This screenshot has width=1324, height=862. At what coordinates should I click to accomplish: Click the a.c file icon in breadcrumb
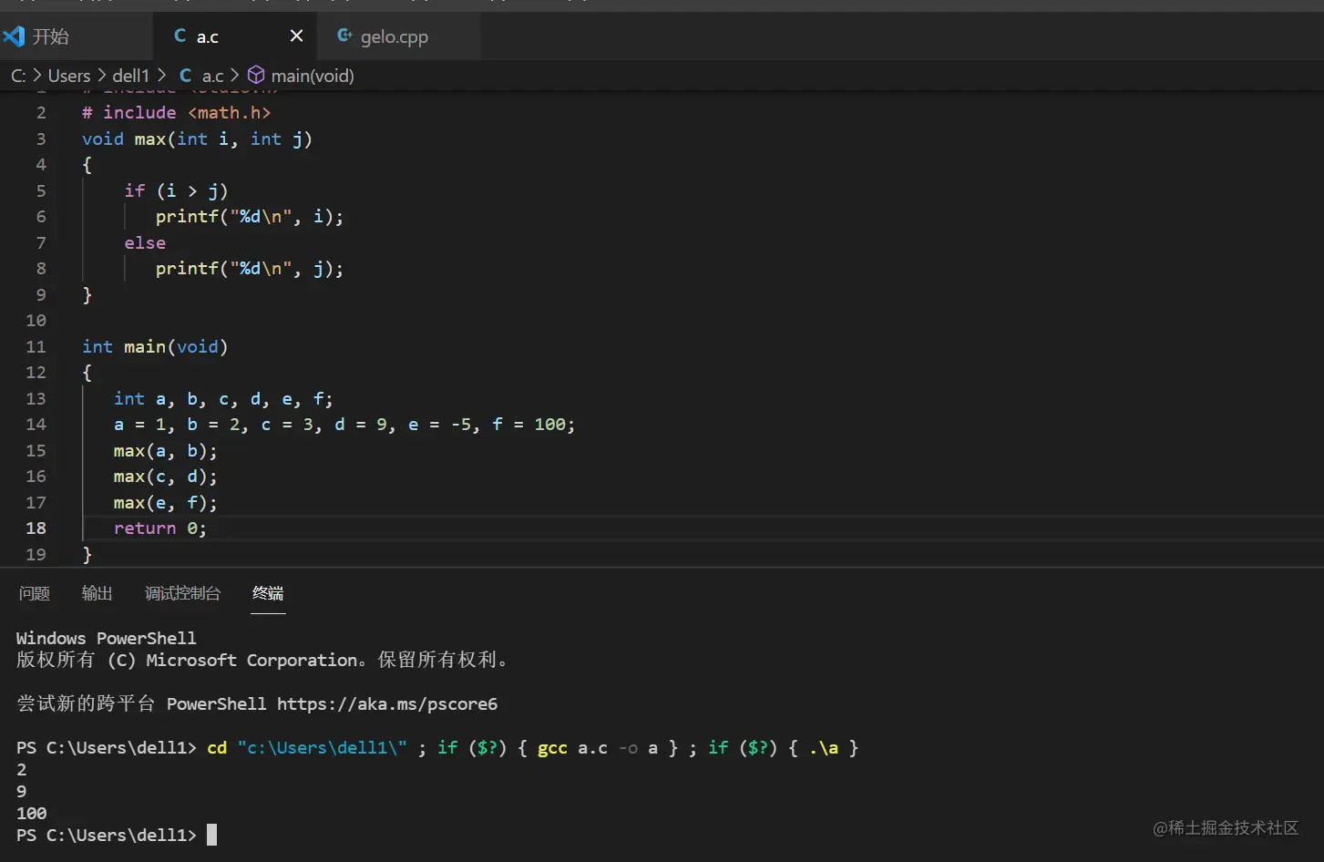[x=186, y=76]
